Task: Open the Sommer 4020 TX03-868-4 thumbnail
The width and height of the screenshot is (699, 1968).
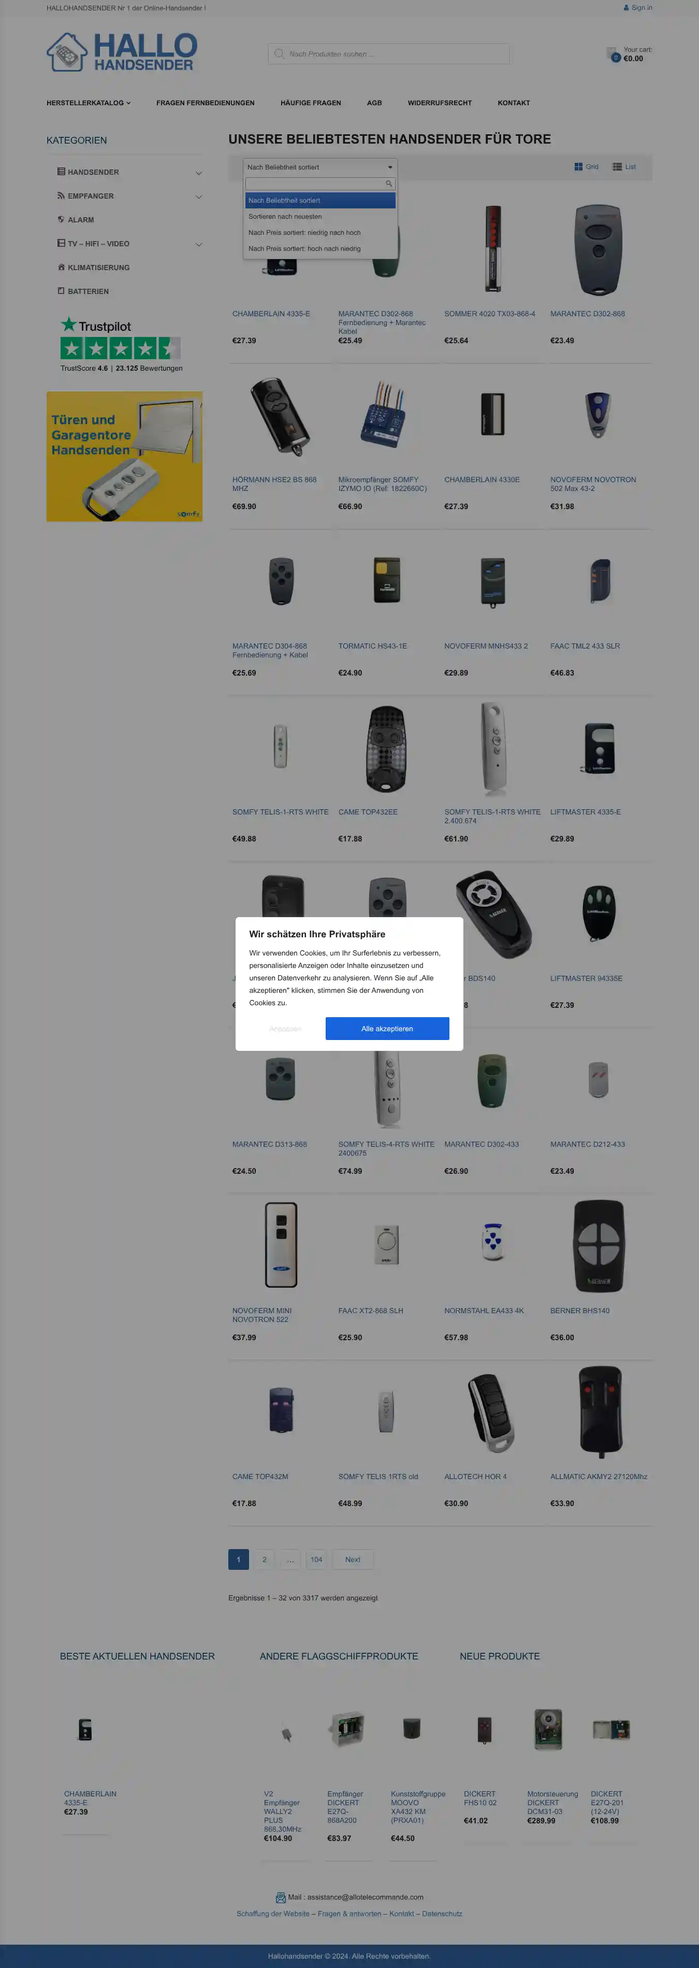Action: (x=493, y=248)
